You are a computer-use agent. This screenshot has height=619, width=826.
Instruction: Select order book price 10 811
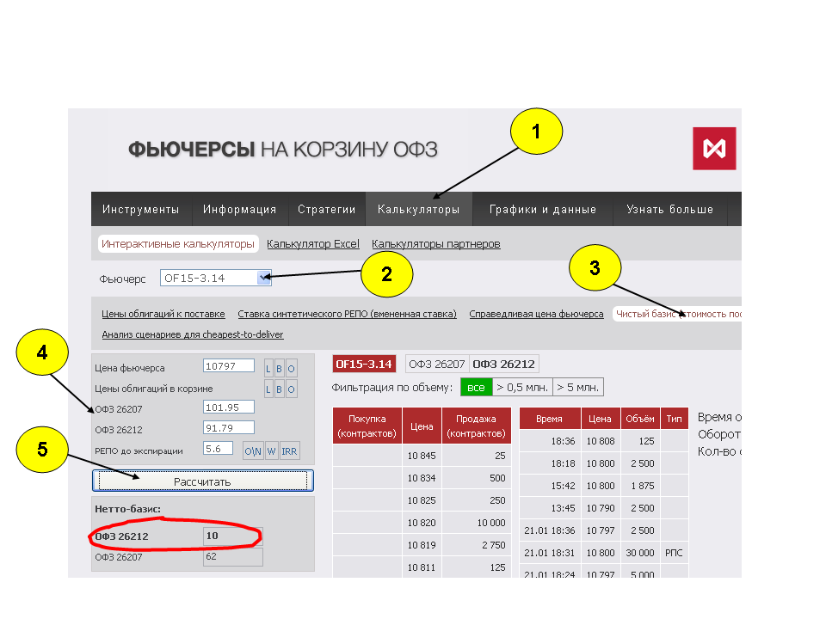coord(422,567)
